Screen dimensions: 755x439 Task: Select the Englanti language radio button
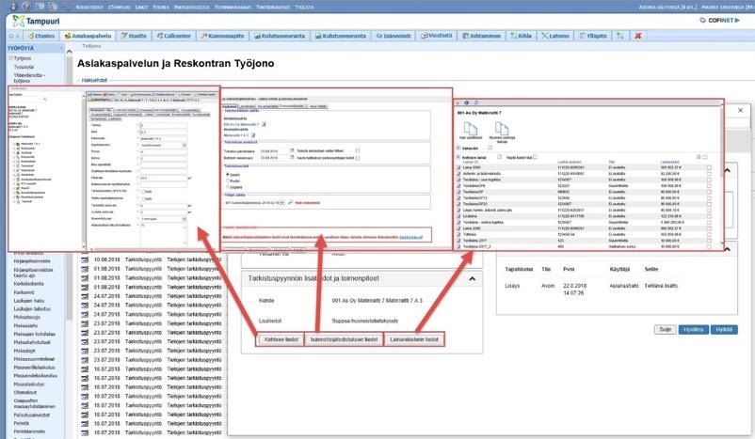228,187
